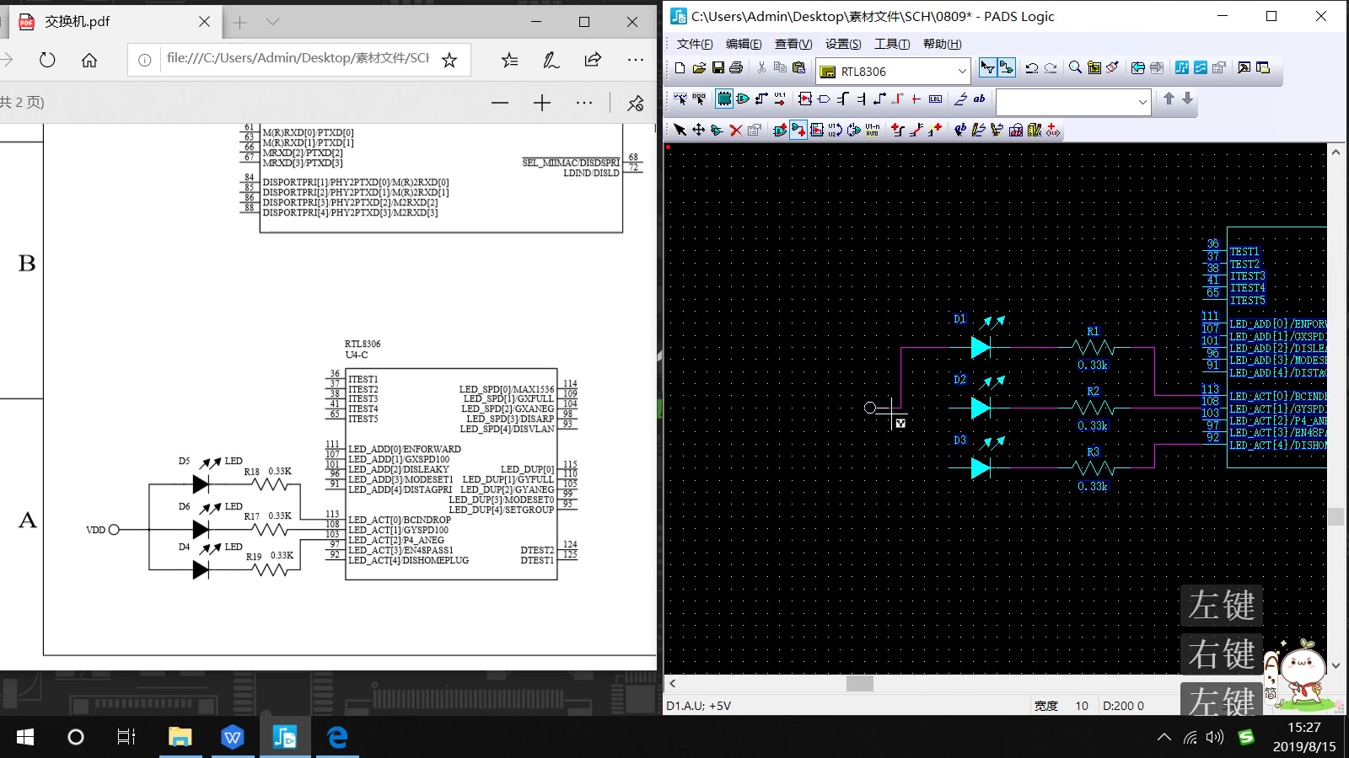
Task: Click the horizontal scrollbar thumb in PADS
Action: point(860,684)
